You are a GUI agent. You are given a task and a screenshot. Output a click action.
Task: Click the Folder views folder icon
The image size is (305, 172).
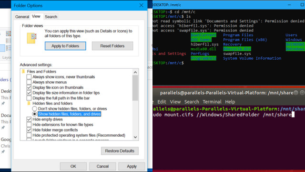[31, 38]
